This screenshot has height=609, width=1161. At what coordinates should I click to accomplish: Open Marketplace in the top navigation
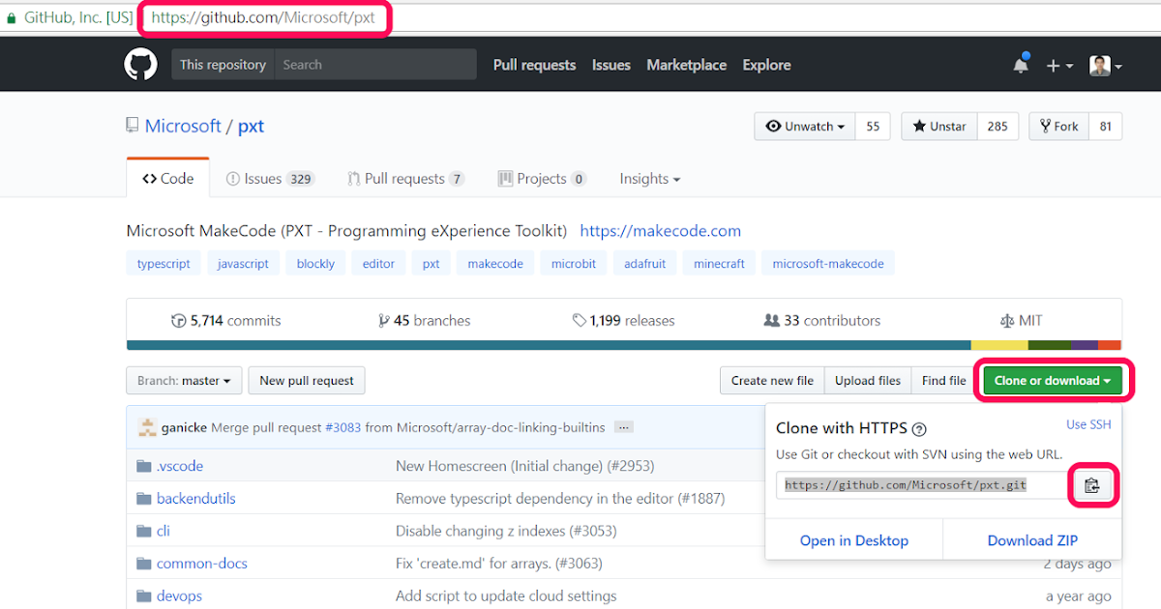[686, 65]
